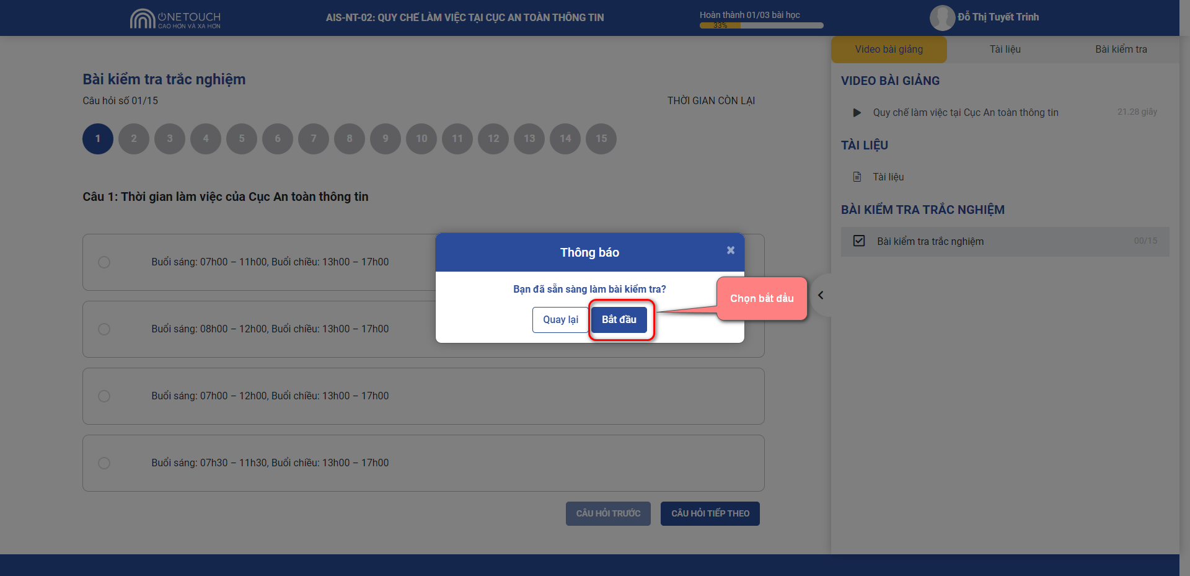Close the Thông báo dialog with X

tap(731, 250)
